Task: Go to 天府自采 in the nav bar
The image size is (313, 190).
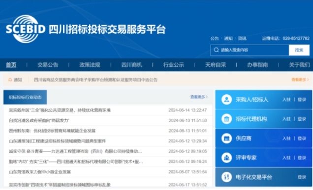Action: (x=216, y=65)
